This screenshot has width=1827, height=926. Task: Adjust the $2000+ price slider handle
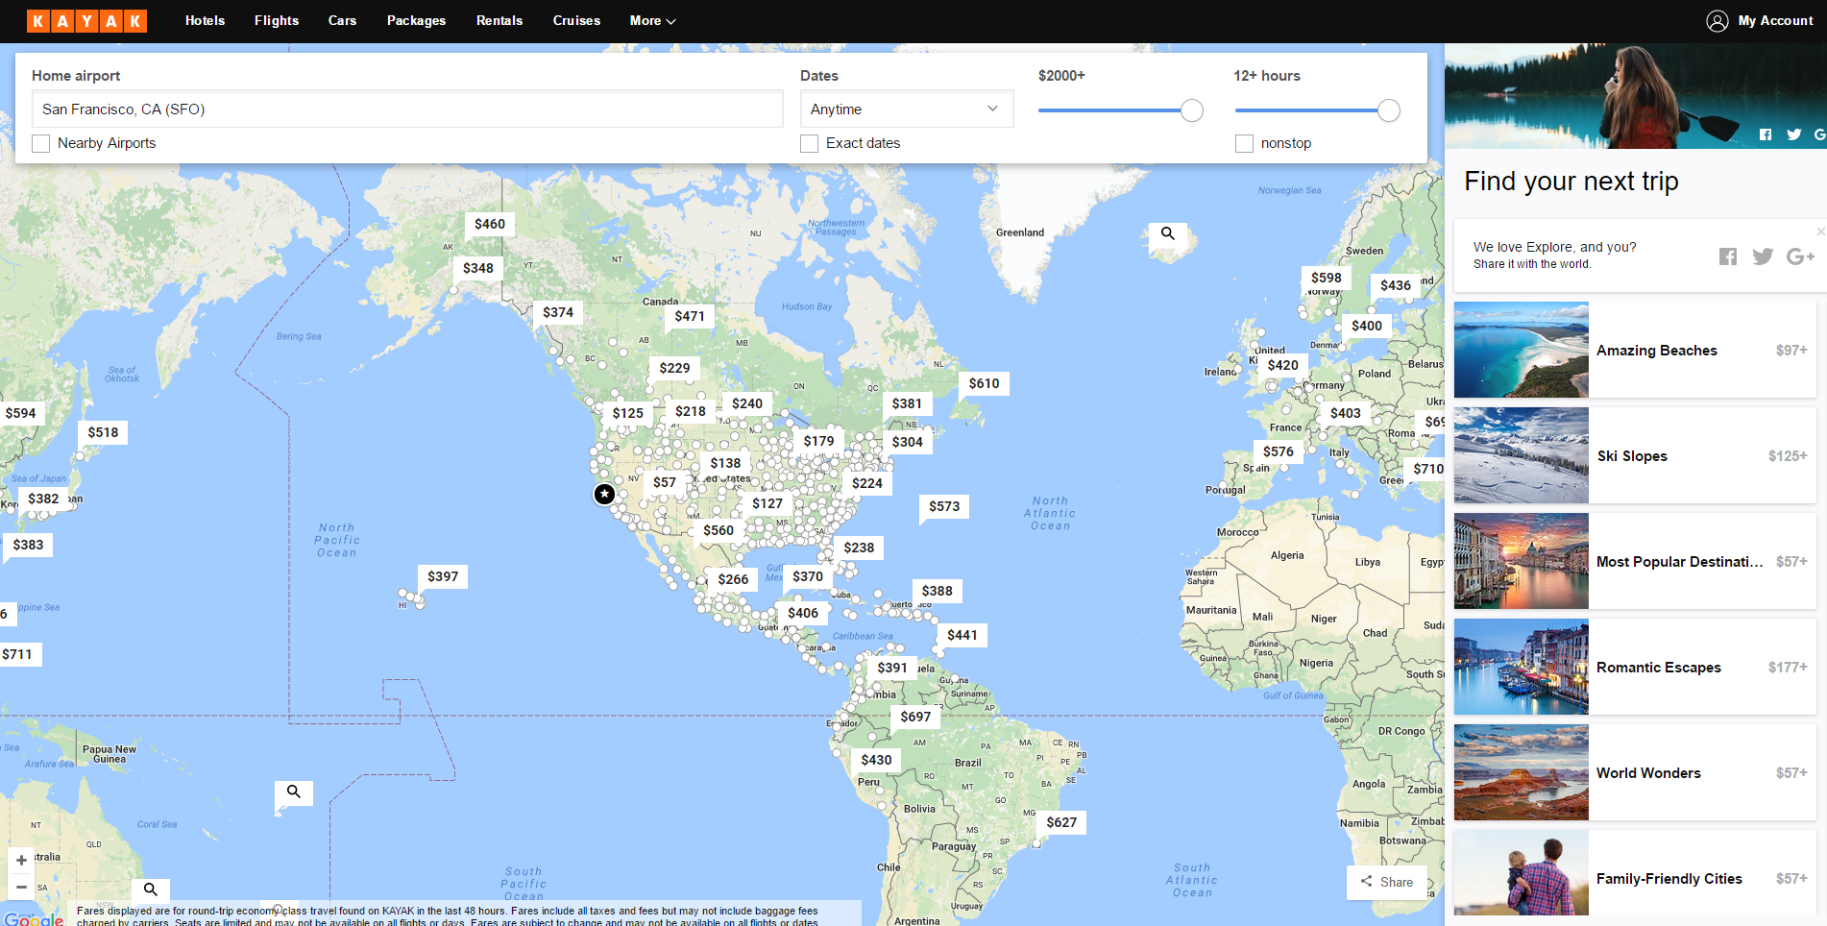coord(1192,110)
